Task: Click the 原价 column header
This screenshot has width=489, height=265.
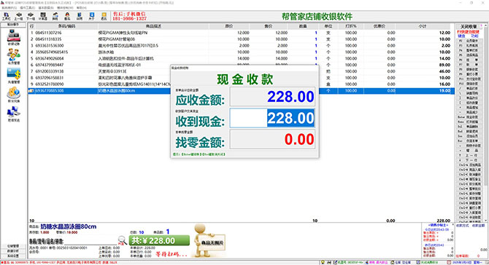Action: 229,26
